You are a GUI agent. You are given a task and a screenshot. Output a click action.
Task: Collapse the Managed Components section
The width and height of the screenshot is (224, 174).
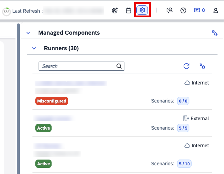click(x=28, y=33)
